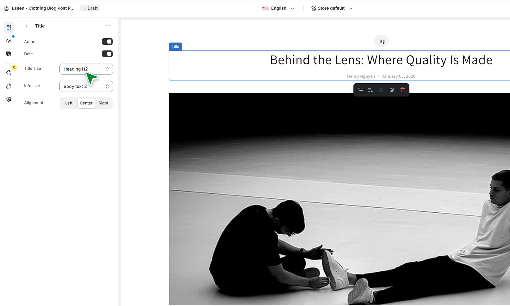The image size is (510, 306).
Task: Hide the Title block via eye icon
Action: coord(392,90)
